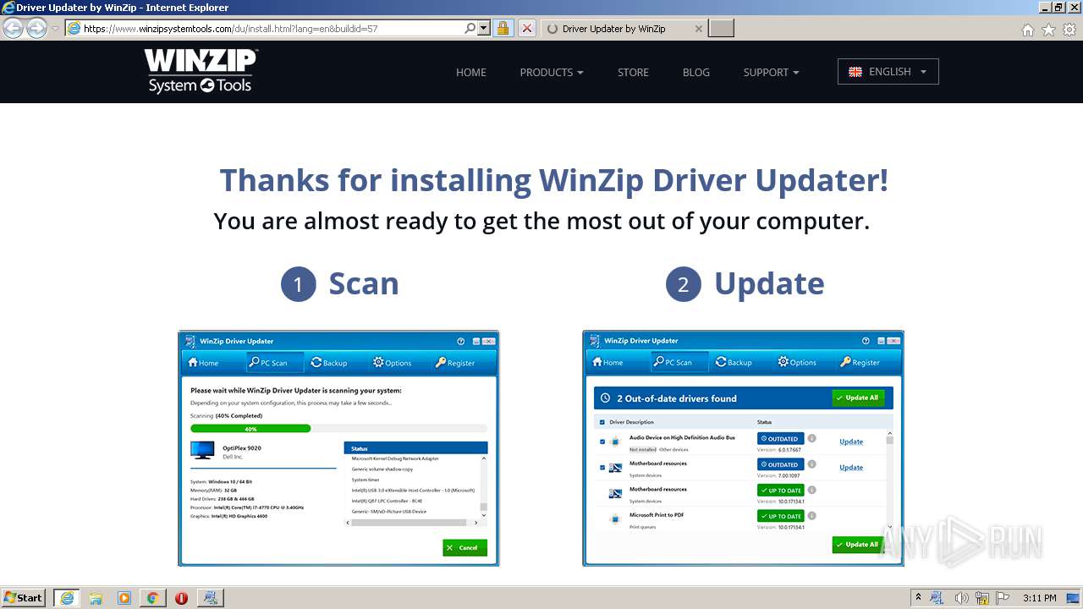Show hidden tray icons arrow

918,598
